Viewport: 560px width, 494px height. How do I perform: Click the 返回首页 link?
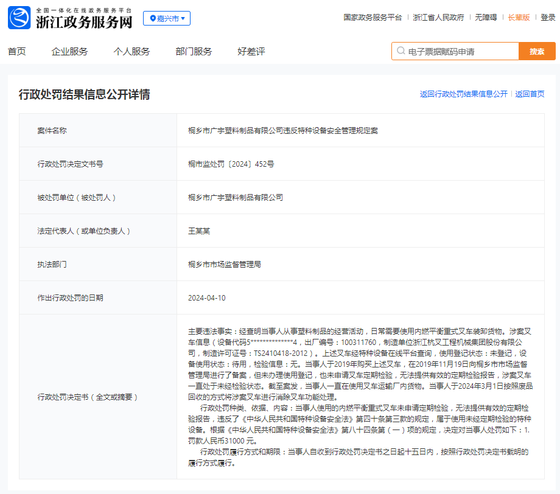(530, 94)
